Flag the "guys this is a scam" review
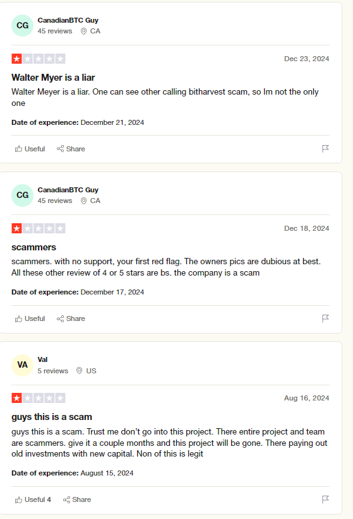The height and width of the screenshot is (519, 353). click(x=325, y=499)
